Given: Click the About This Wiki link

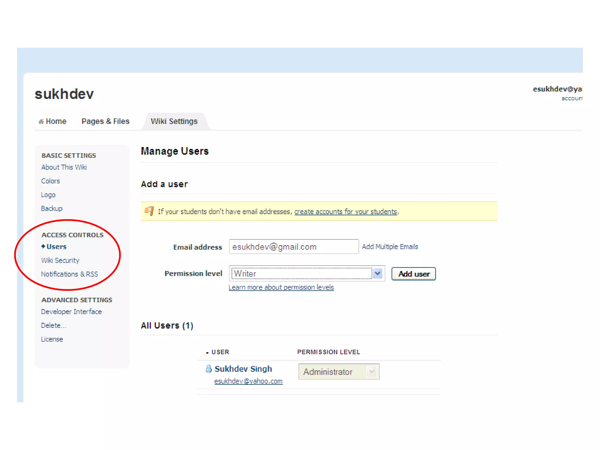Looking at the screenshot, I should [64, 167].
